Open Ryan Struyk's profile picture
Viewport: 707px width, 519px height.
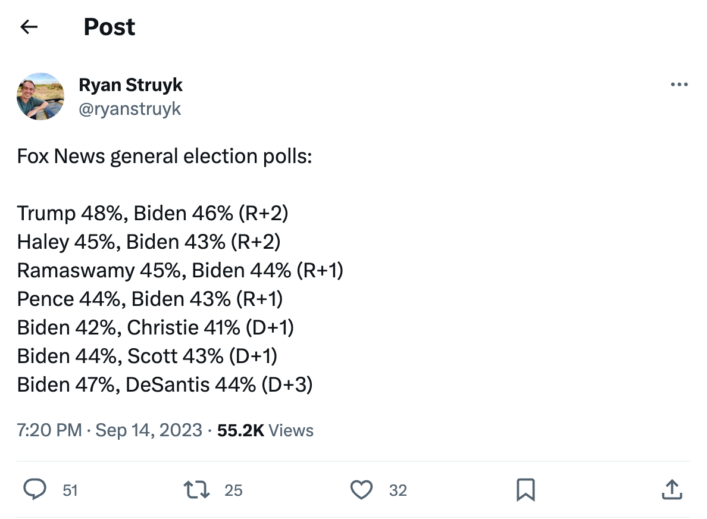pos(40,96)
